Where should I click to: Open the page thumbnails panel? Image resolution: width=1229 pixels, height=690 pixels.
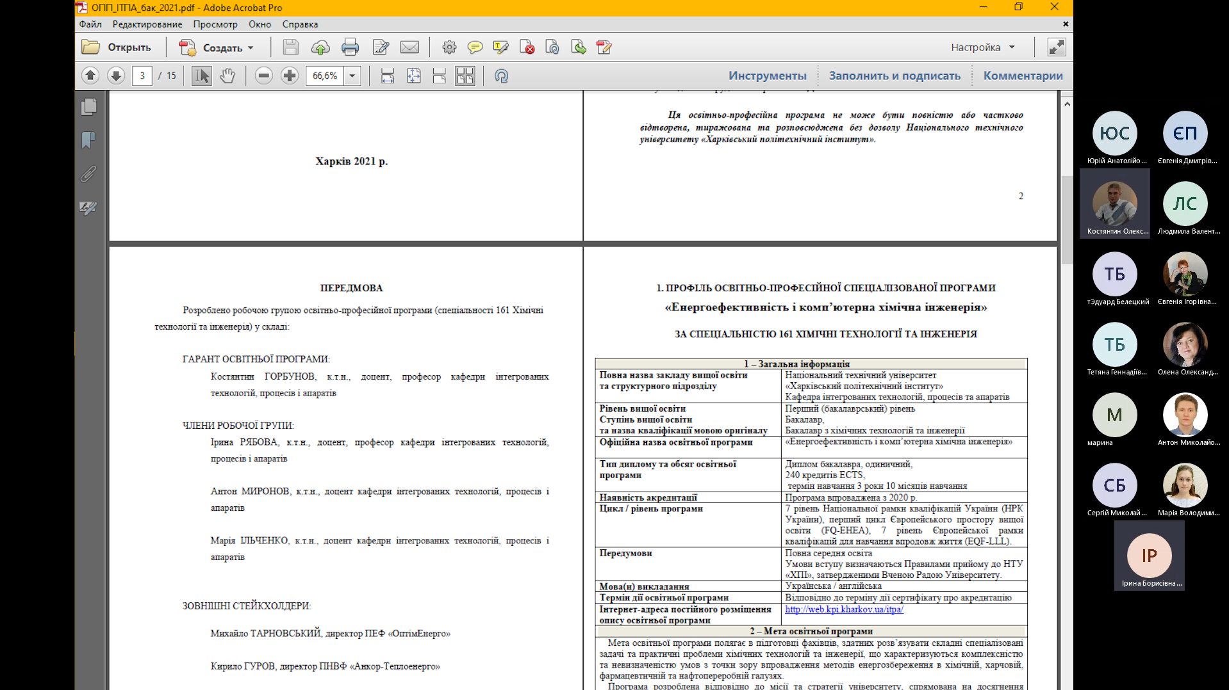[x=89, y=107]
